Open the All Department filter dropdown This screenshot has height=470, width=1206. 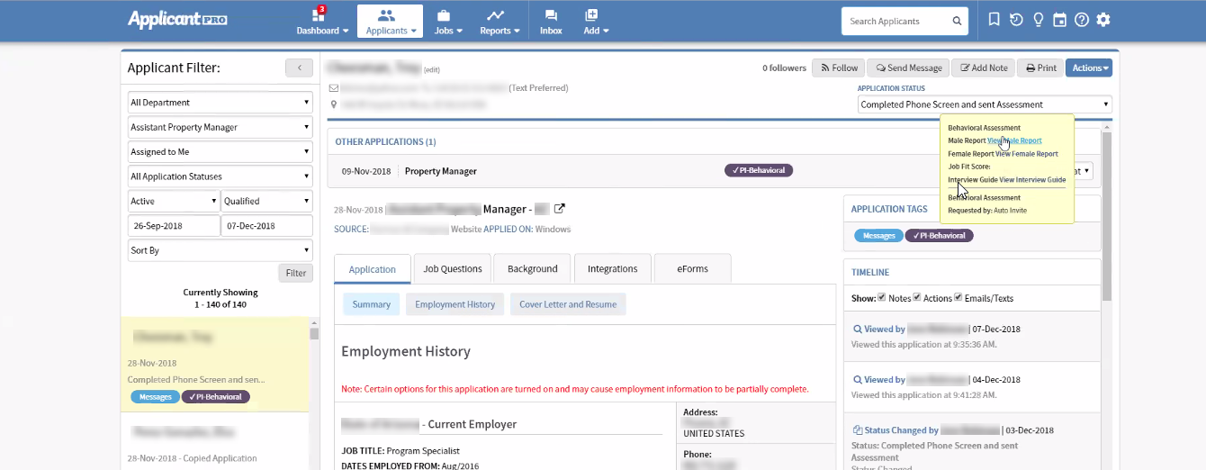pos(220,103)
